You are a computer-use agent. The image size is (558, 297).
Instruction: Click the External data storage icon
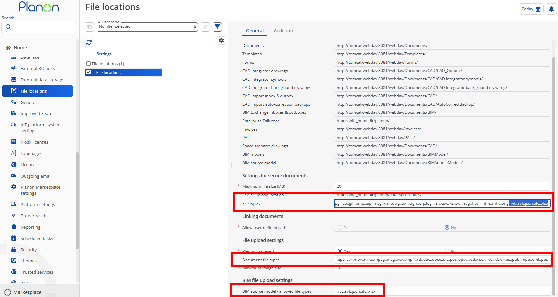pos(14,79)
